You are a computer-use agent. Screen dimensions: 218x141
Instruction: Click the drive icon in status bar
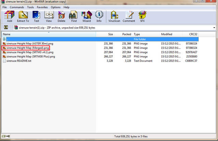4,136
